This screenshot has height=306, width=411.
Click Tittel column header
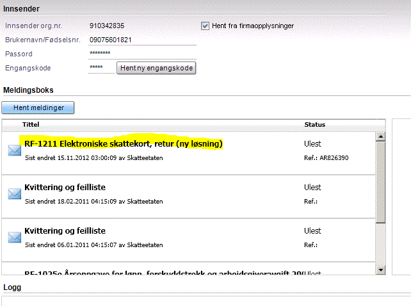click(x=31, y=125)
